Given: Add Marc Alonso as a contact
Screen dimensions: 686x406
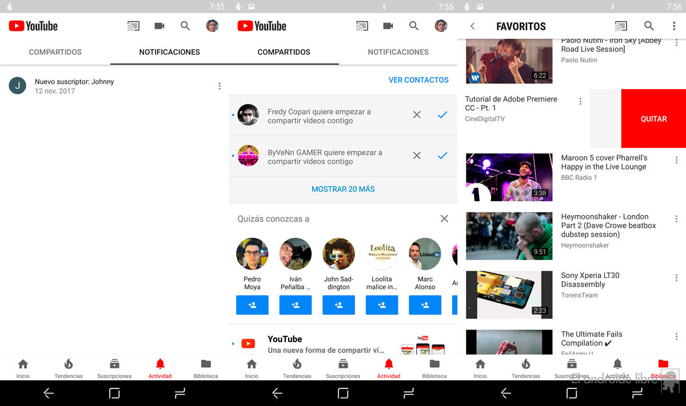Looking at the screenshot, I should 425,305.
